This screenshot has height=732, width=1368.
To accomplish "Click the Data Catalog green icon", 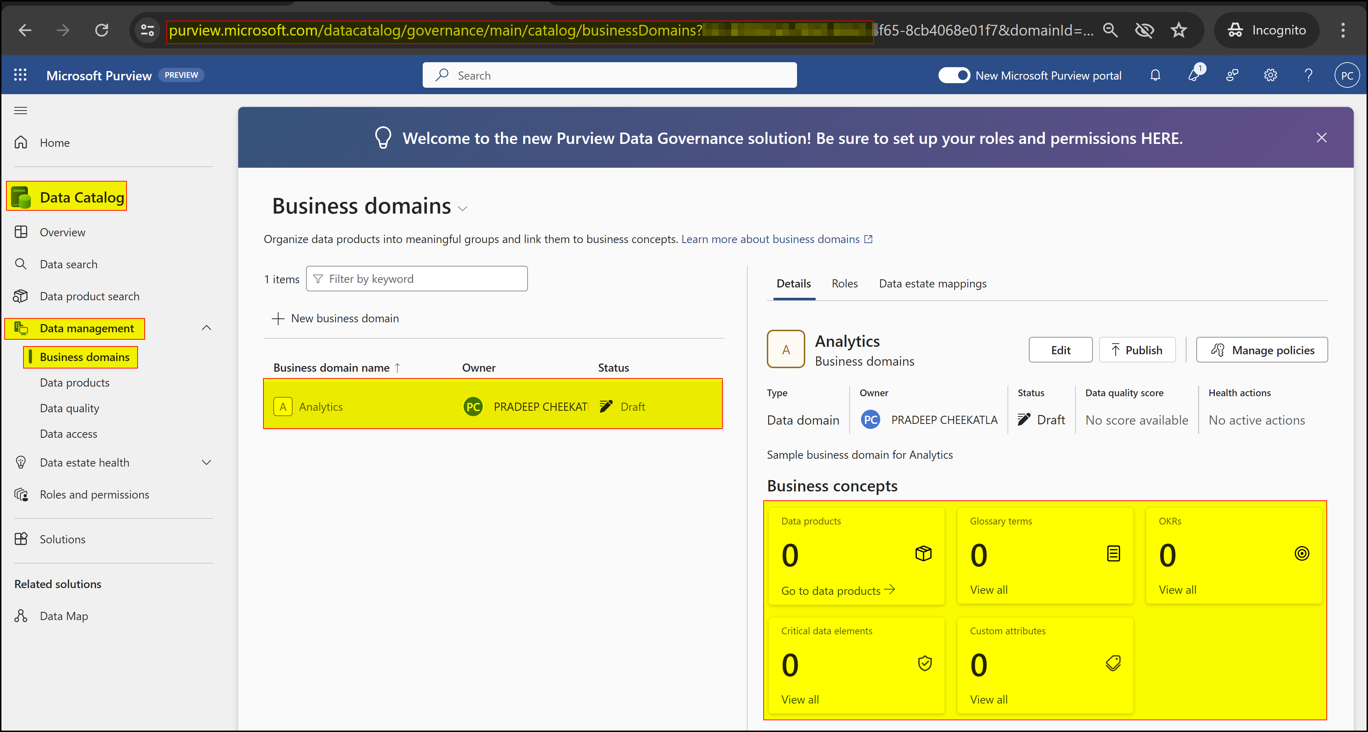I will click(x=21, y=197).
